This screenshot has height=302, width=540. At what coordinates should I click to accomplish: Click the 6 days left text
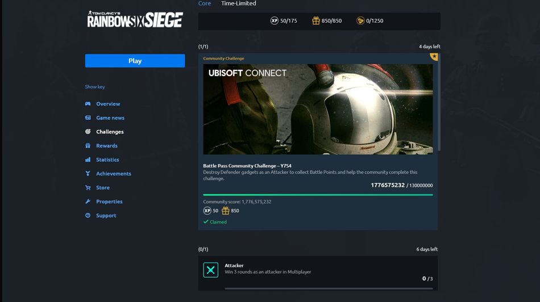click(x=427, y=249)
